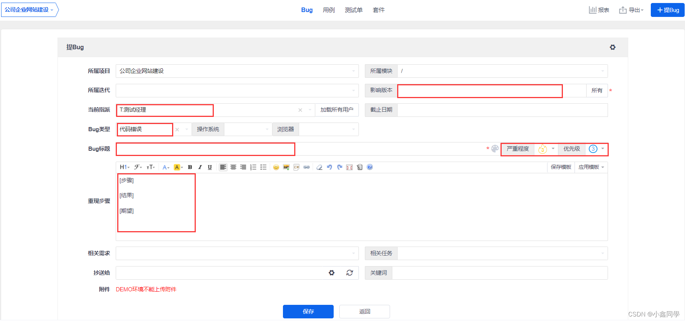Open the 公司企业网站建设 project switcher
The height and width of the screenshot is (321, 685).
pyautogui.click(x=30, y=10)
